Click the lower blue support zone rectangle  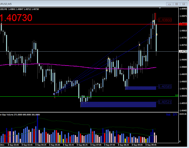click(118, 105)
